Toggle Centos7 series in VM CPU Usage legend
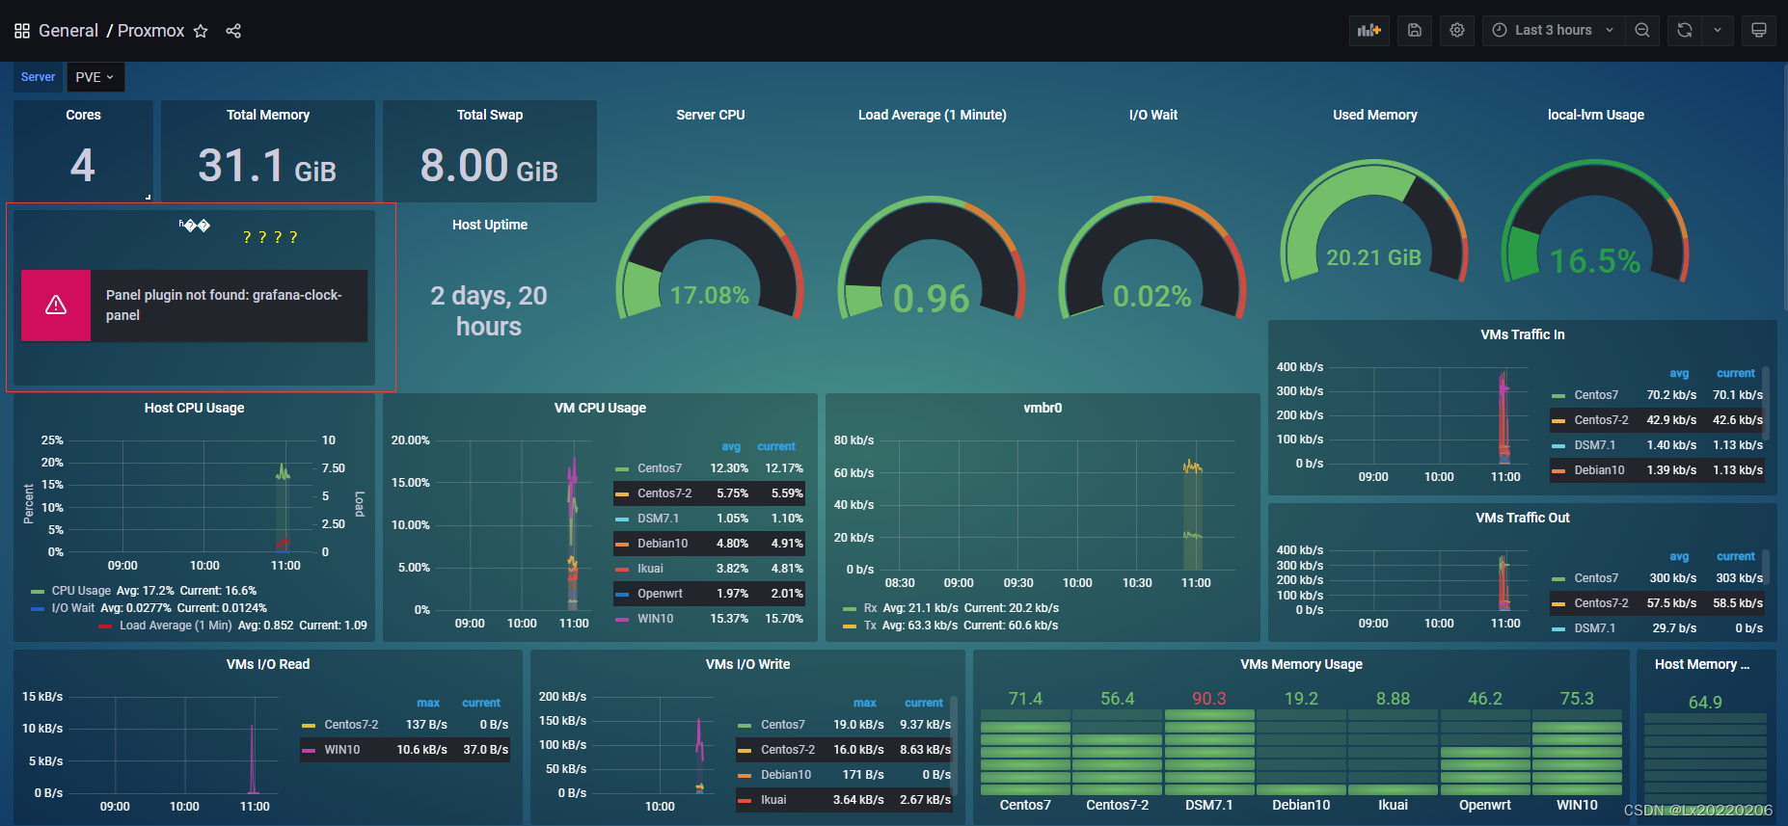 pos(660,468)
